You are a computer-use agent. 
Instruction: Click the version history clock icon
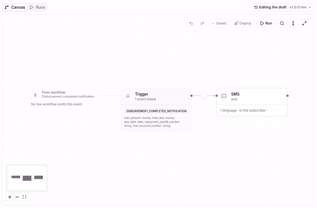click(256, 7)
